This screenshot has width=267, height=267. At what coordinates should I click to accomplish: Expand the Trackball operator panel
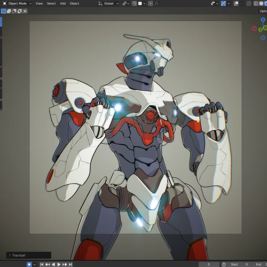point(28,255)
